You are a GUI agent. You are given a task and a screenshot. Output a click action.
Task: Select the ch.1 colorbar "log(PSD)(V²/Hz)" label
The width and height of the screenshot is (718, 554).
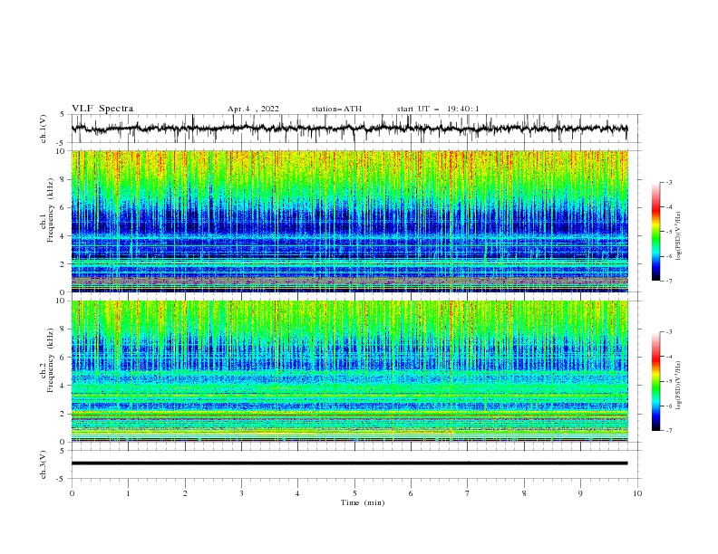(678, 236)
